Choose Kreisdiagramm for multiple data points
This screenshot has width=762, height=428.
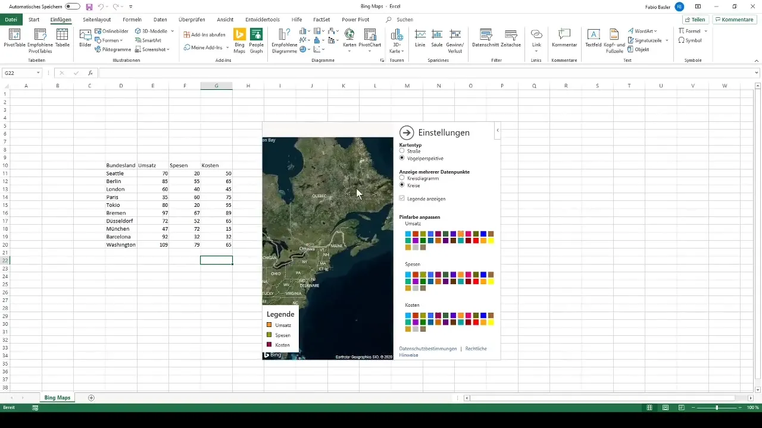click(402, 178)
